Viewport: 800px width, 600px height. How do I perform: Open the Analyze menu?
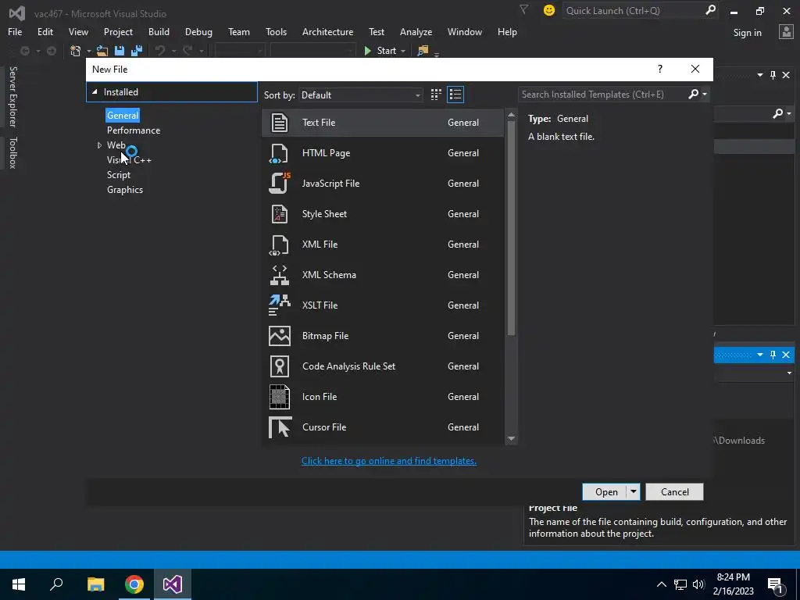pos(416,31)
